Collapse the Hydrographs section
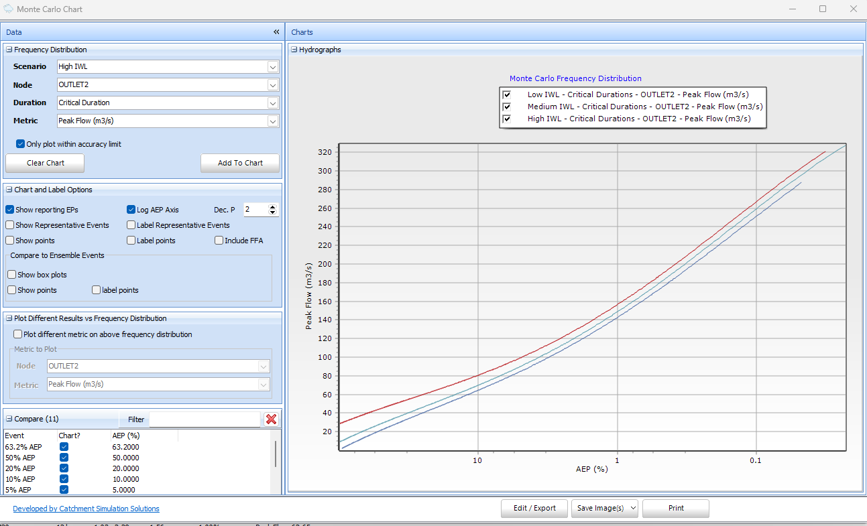The height and width of the screenshot is (526, 867). tap(292, 49)
